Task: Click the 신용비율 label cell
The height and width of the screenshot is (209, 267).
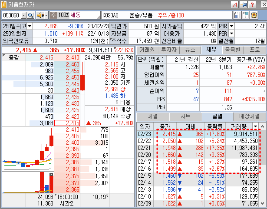Action: (x=171, y=41)
